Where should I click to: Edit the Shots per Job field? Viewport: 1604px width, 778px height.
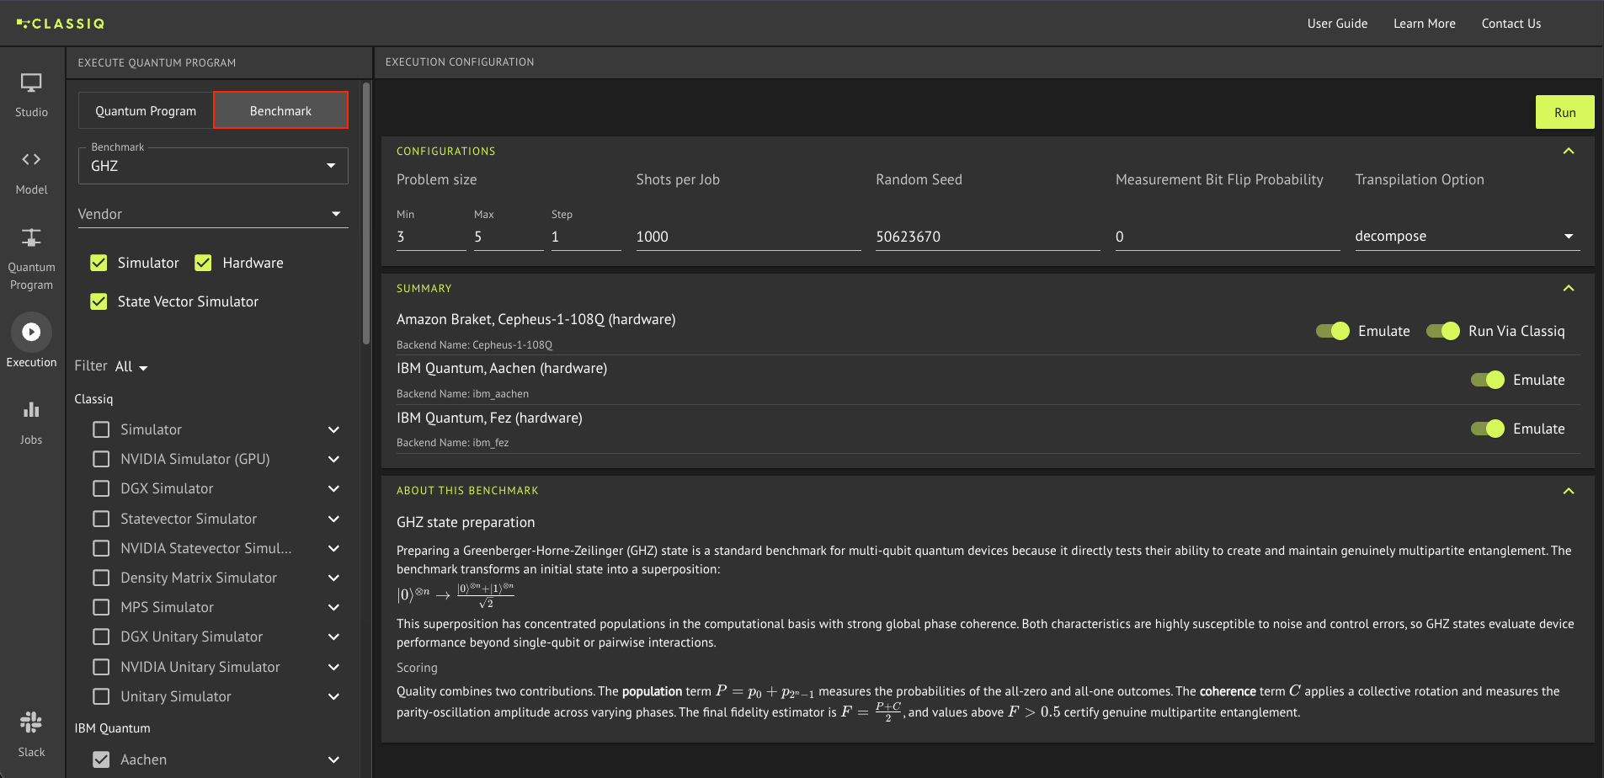pyautogui.click(x=749, y=237)
